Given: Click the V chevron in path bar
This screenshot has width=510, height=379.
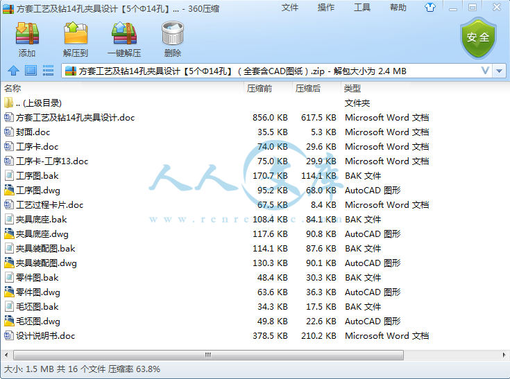Looking at the screenshot, I should (485, 71).
